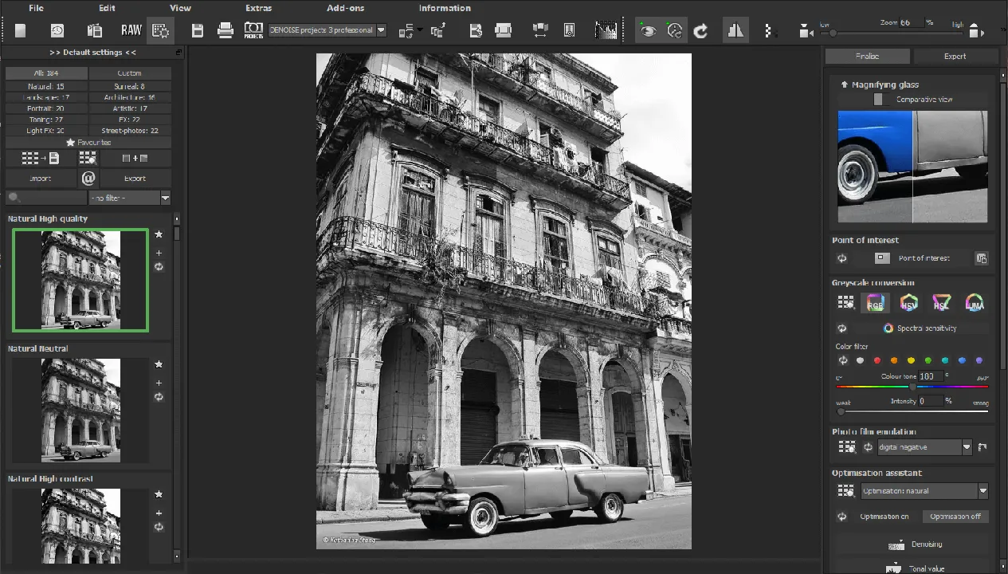The height and width of the screenshot is (574, 1008).
Task: Click the optimisation assistant grid icon
Action: 845,491
